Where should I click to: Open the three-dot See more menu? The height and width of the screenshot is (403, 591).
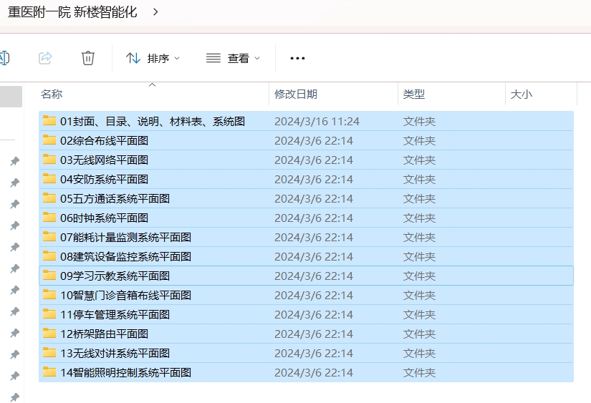click(x=297, y=58)
